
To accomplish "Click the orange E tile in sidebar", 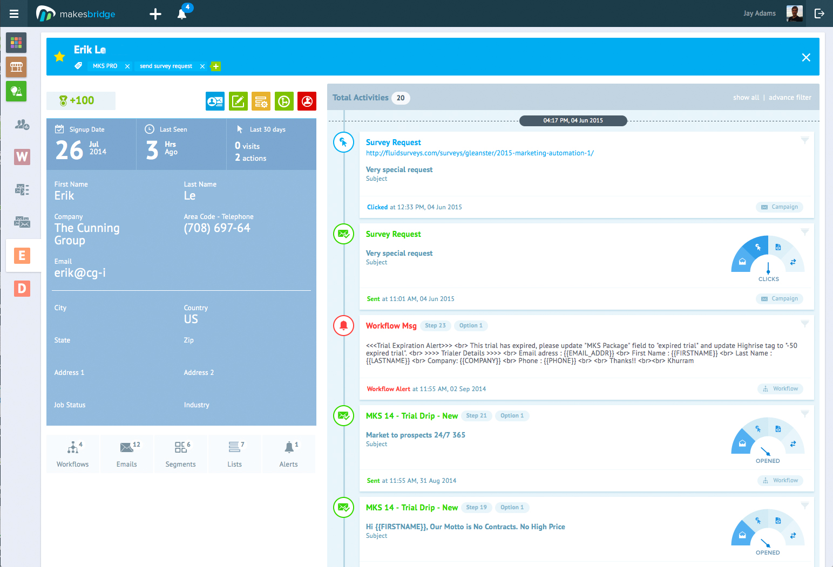I will click(x=22, y=255).
